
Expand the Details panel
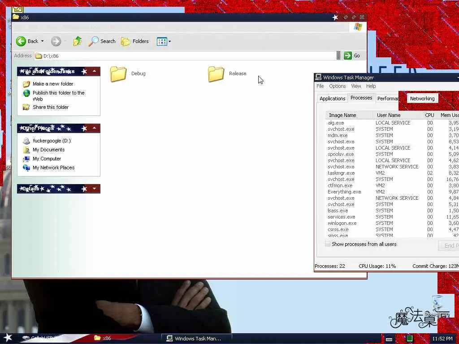[x=94, y=189]
